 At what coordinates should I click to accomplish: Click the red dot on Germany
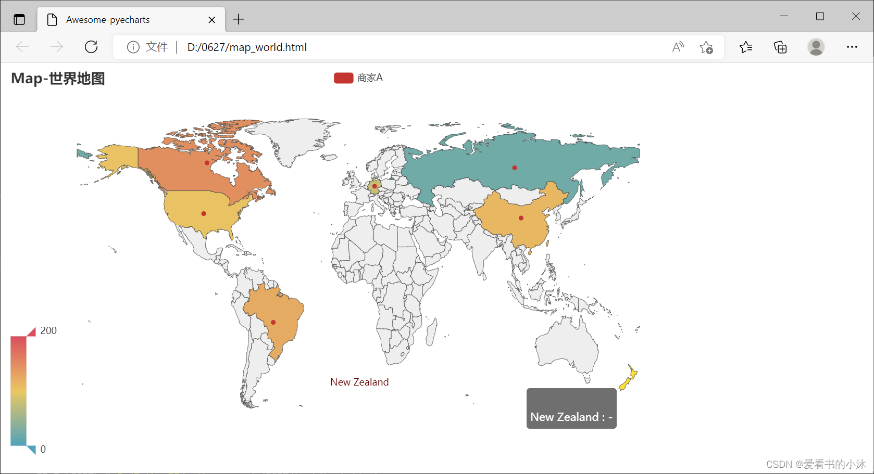374,186
